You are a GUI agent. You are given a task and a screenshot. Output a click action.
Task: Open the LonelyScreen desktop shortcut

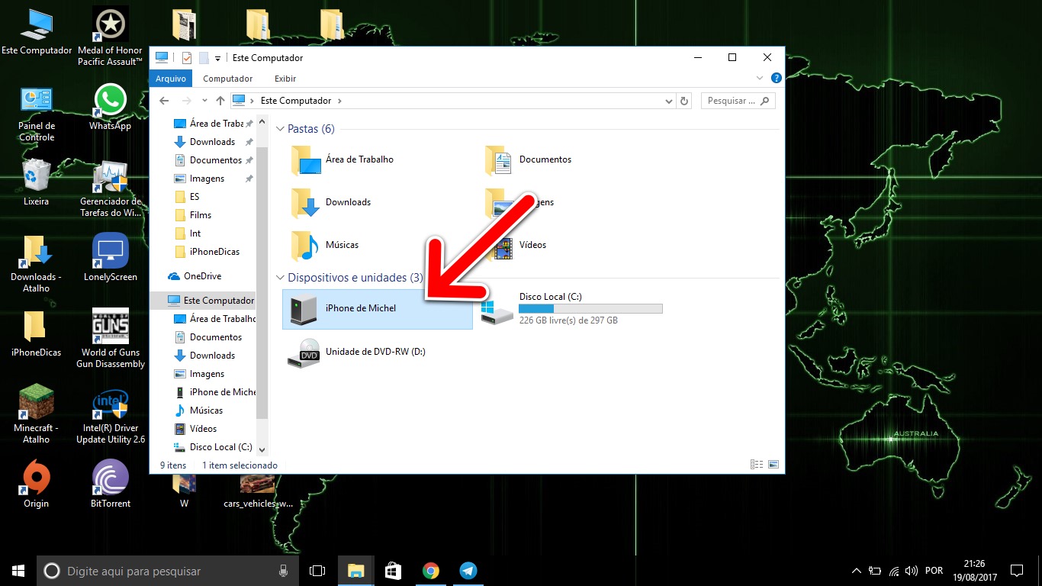(111, 258)
